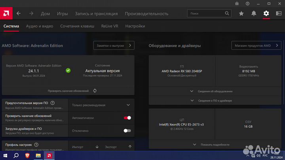This screenshot has width=285, height=160.
Task: Open the Дом menu
Action: pos(45,13)
